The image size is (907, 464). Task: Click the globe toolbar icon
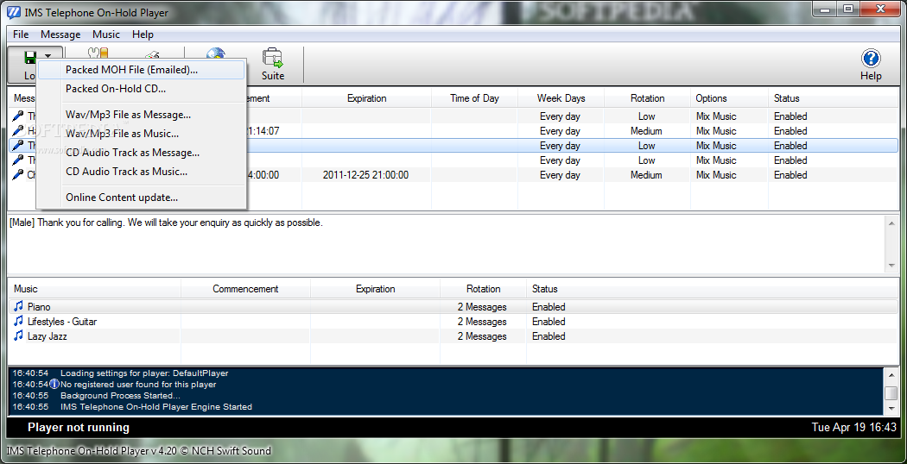coord(215,54)
